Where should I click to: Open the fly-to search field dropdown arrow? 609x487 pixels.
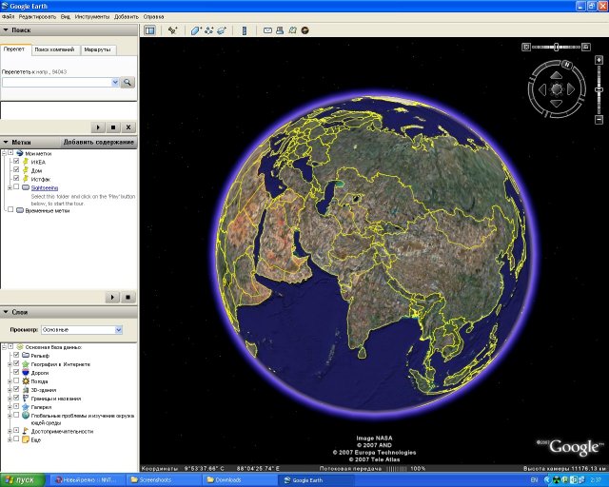[115, 83]
